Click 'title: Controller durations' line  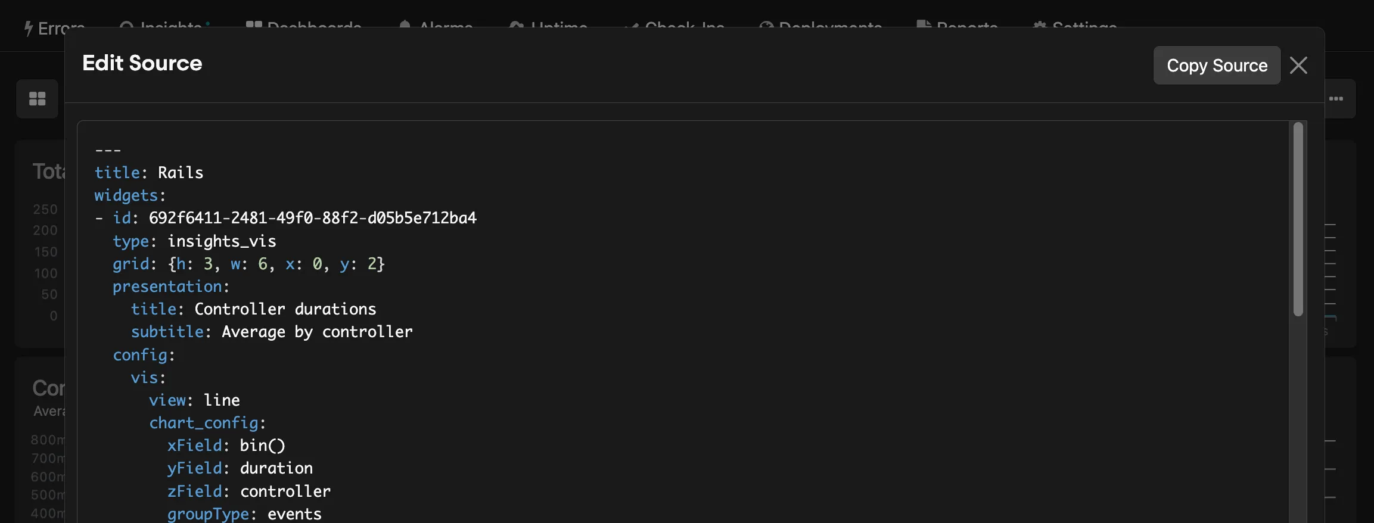[254, 309]
